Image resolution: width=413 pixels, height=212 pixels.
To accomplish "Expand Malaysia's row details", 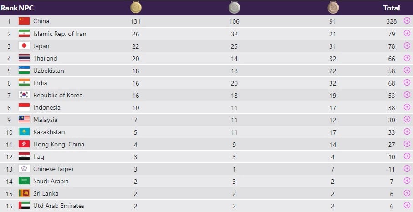I will click(x=407, y=120).
